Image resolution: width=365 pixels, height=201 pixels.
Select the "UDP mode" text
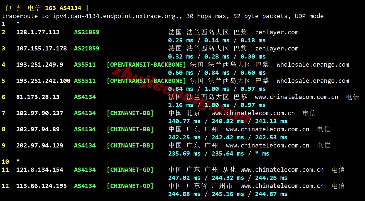[309, 16]
